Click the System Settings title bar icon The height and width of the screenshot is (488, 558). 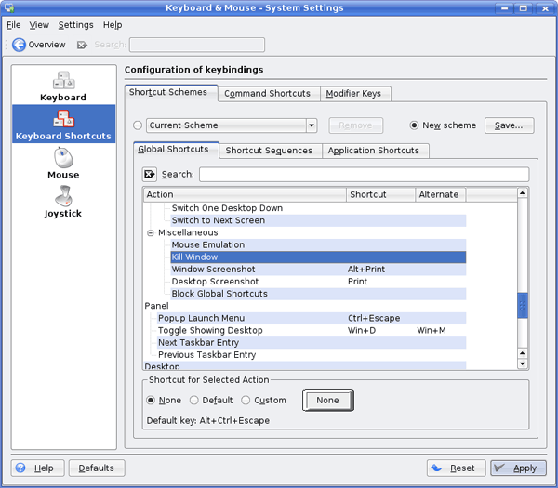(9, 7)
